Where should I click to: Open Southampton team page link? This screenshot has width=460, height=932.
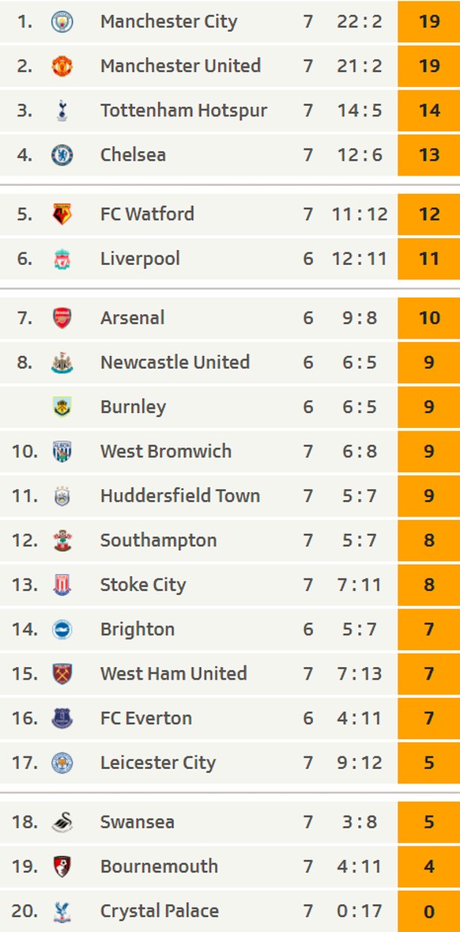click(159, 540)
